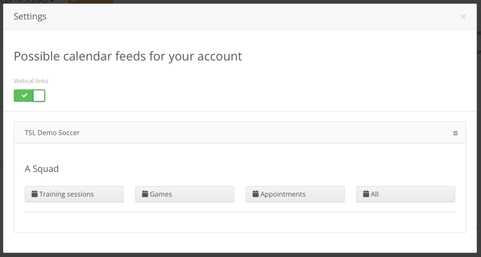Image resolution: width=481 pixels, height=257 pixels.
Task: Click calendar icon on Games button
Action: tap(145, 194)
